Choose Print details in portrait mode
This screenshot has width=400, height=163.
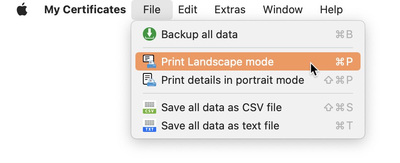[x=248, y=80]
